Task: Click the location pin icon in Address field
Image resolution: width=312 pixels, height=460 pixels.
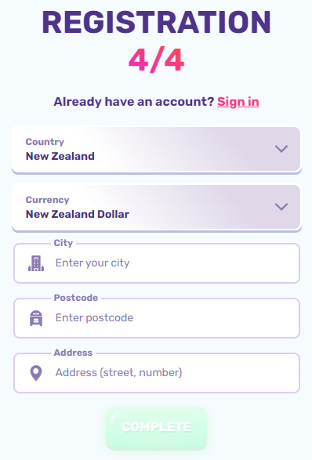Action: click(x=36, y=373)
